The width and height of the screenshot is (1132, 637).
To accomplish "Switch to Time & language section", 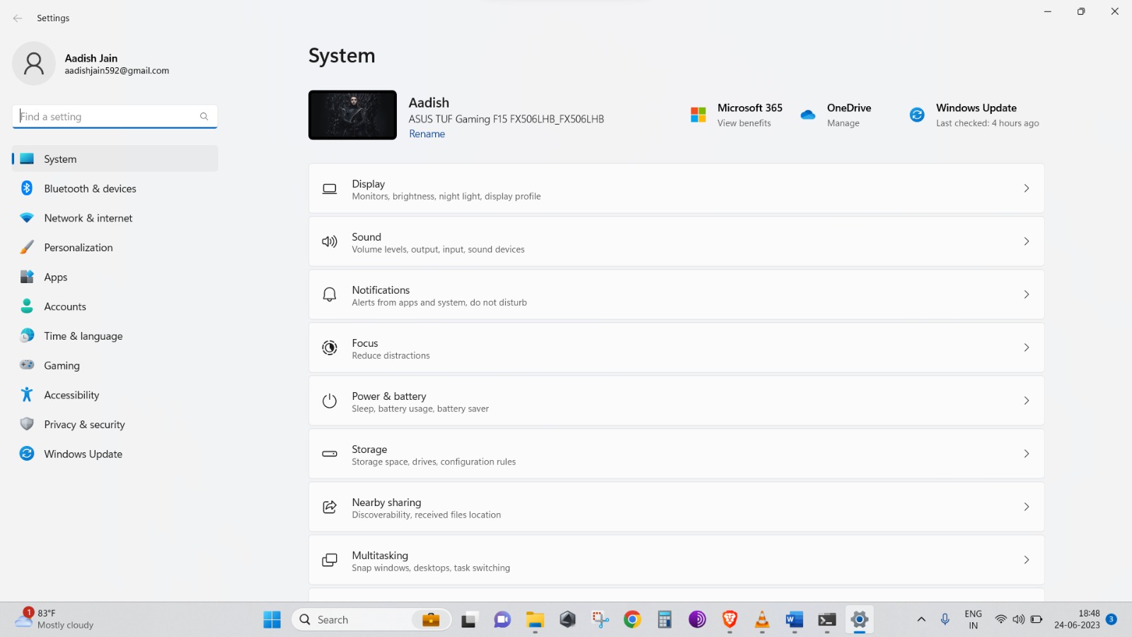I will point(83,336).
